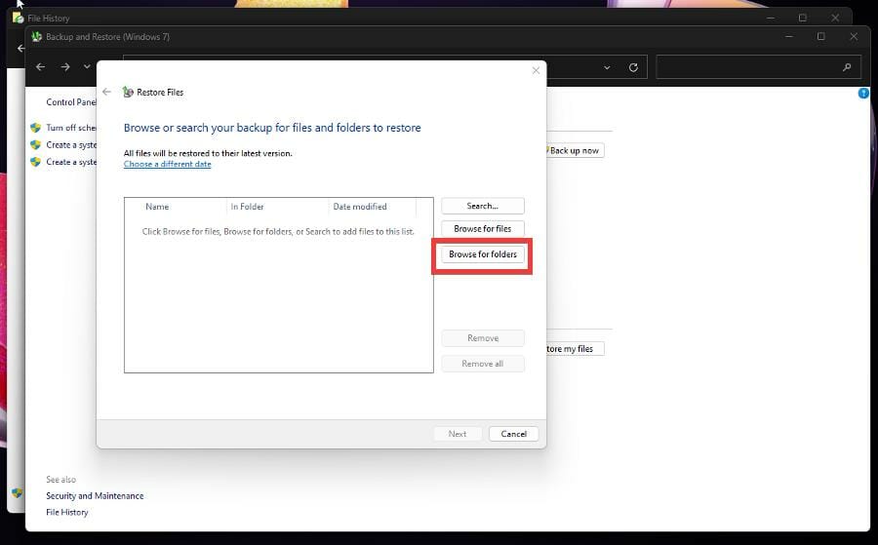Minimize the Backup and Restore window

[789, 36]
